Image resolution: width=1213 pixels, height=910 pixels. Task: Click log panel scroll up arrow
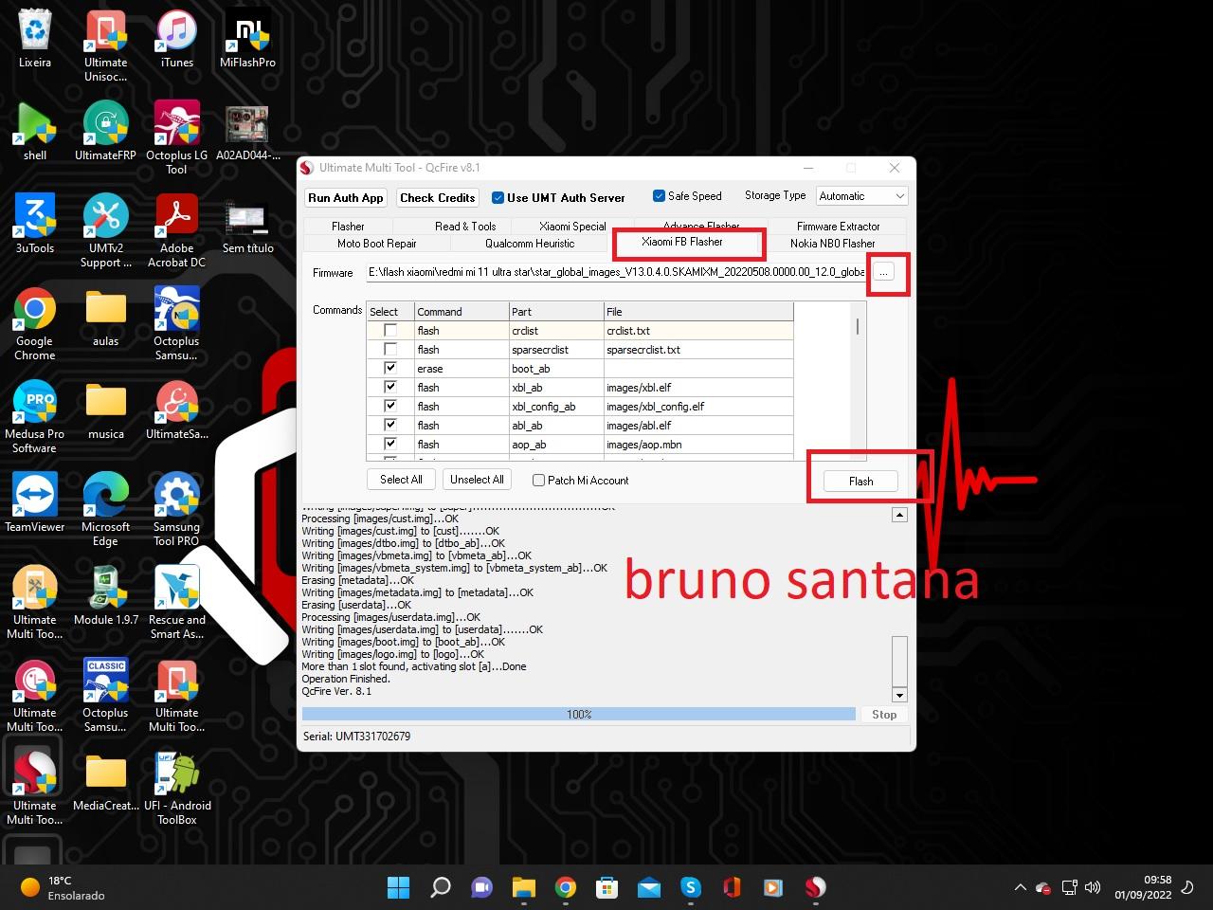[899, 515]
